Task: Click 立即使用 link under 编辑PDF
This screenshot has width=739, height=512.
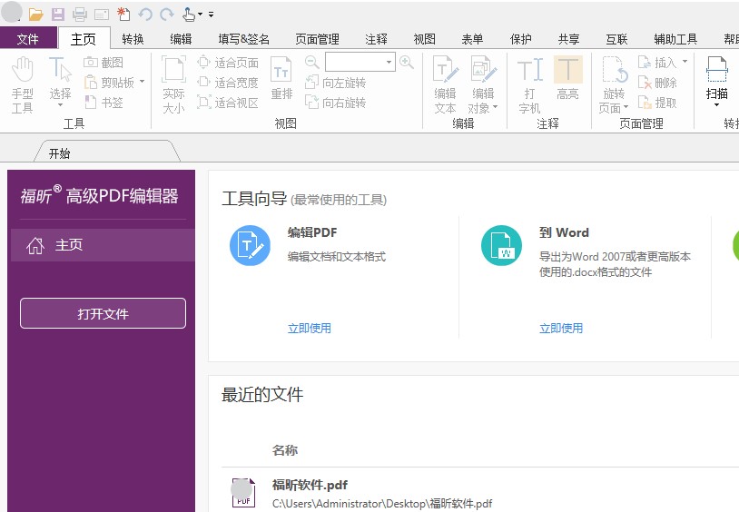Action: [310, 328]
